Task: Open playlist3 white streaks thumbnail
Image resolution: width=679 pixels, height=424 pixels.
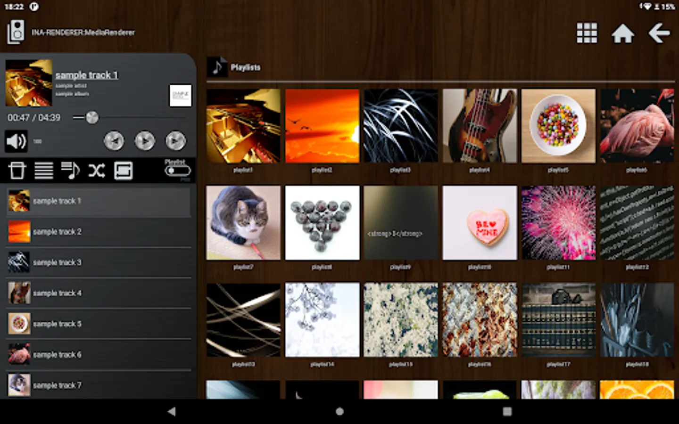Action: (401, 126)
